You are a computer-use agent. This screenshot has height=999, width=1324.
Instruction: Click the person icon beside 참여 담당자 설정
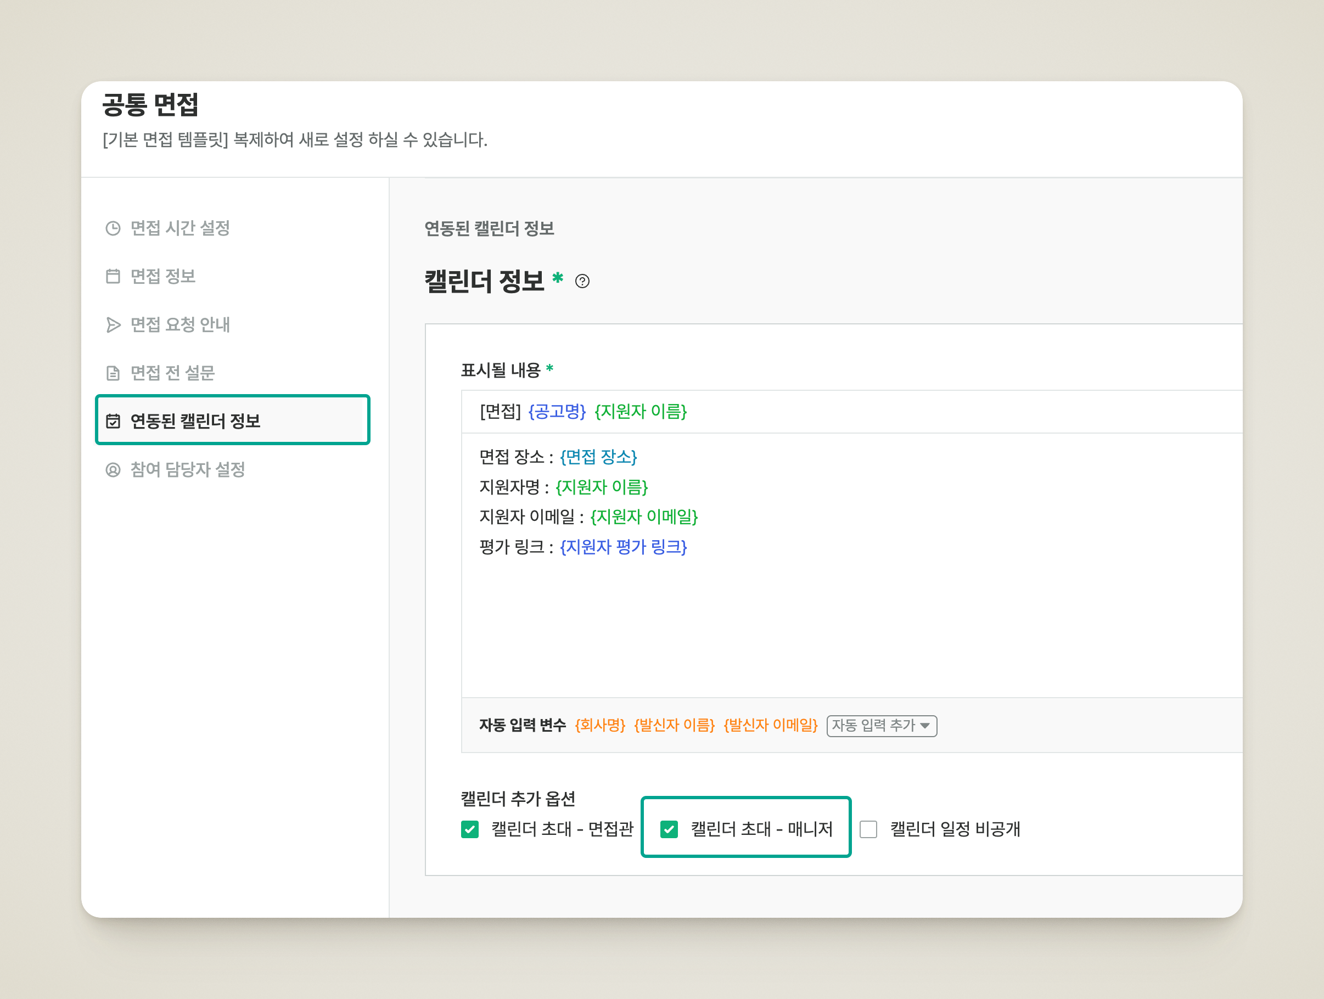point(113,469)
